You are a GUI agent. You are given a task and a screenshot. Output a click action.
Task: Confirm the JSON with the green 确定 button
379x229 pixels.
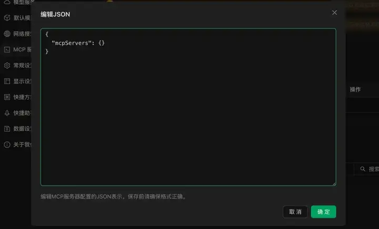click(x=323, y=212)
